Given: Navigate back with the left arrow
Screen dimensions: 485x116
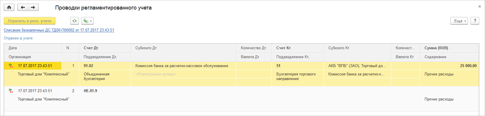Looking at the screenshot, I should point(23,7).
